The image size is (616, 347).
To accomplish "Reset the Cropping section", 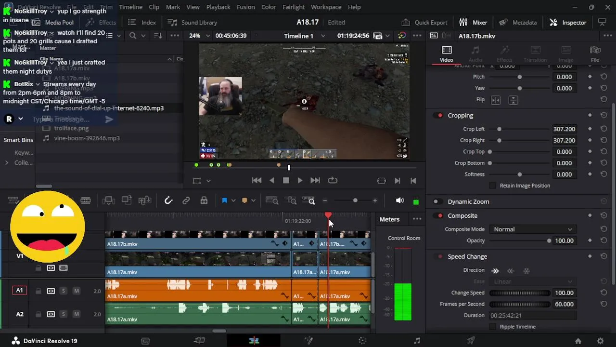I will (x=603, y=116).
